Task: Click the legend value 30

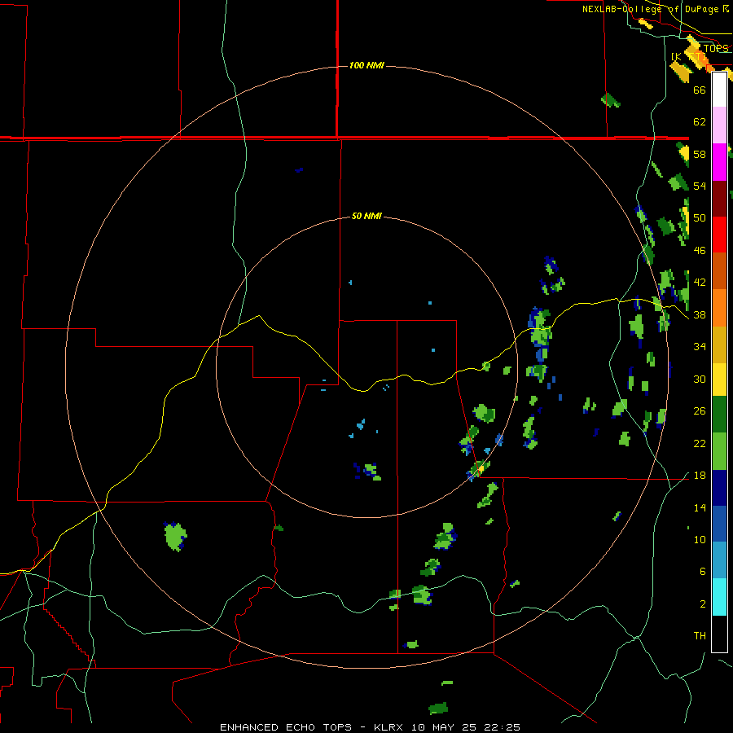Action: 700,379
